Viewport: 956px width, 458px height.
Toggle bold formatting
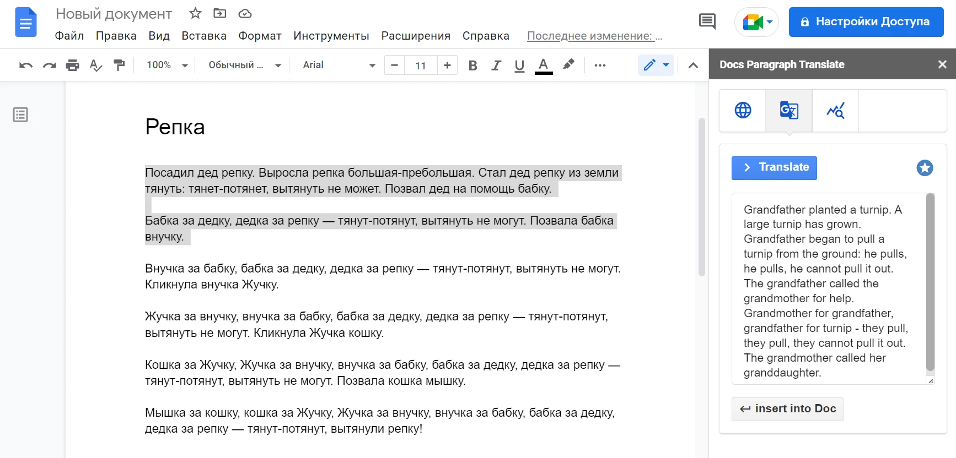pyautogui.click(x=472, y=66)
